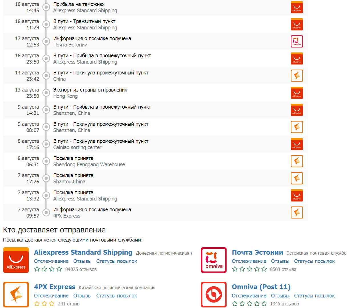
Task: Click timeline marker for 7 августа 09:57
Action: pos(46,212)
